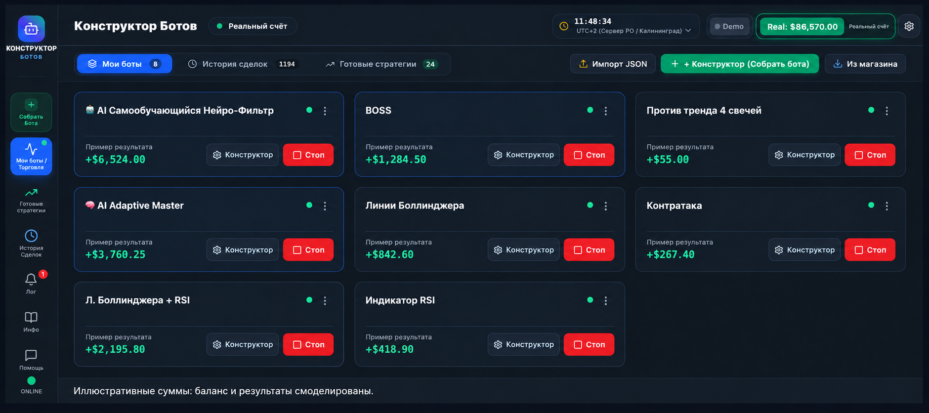This screenshot has width=929, height=413.
Task: Open three-dot menu for AI Adaptive Master
Action: coord(325,206)
